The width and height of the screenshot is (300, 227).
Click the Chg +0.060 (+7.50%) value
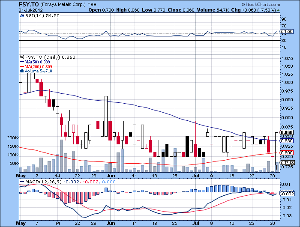[x=254, y=10]
